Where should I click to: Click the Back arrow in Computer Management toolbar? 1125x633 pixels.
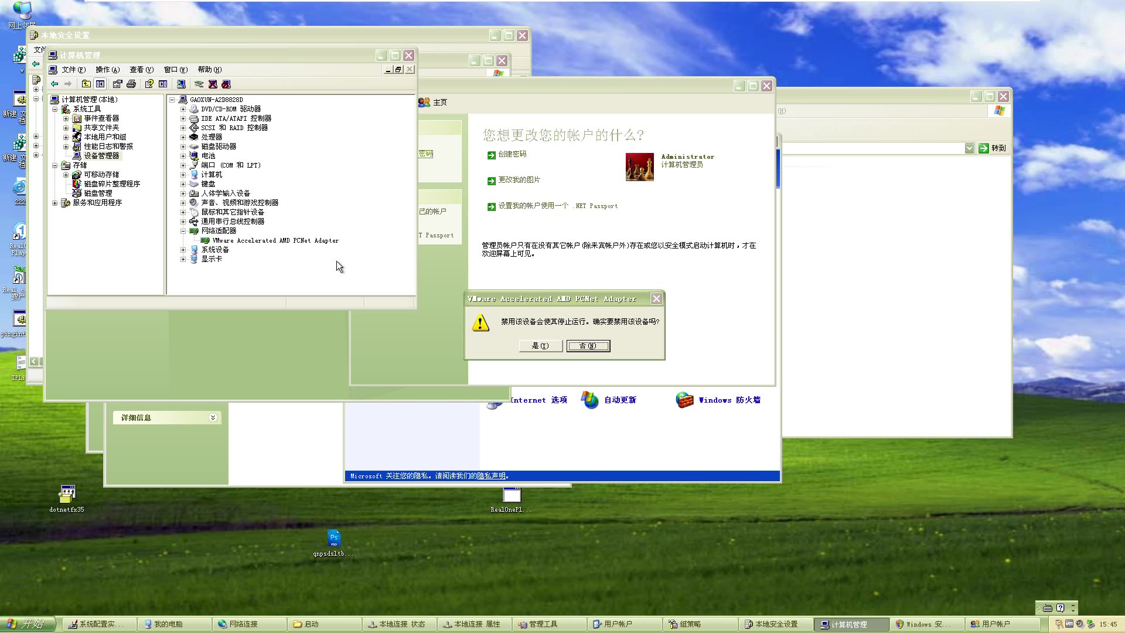point(54,84)
